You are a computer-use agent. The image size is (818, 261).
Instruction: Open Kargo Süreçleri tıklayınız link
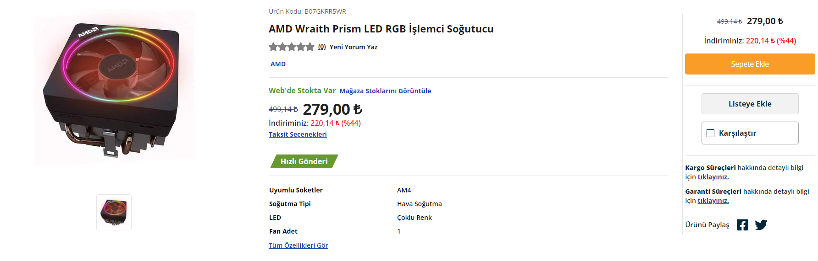click(x=713, y=177)
